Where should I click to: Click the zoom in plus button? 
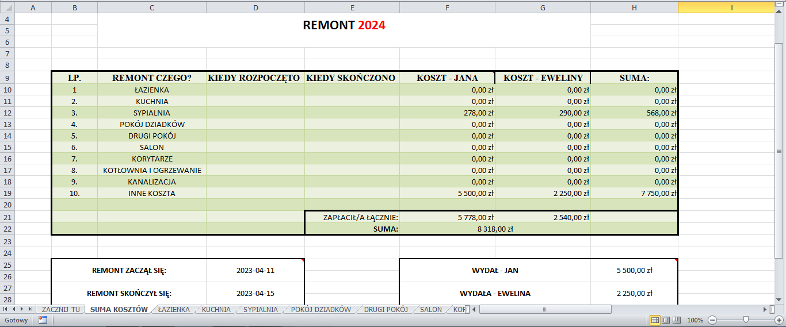[x=779, y=320]
